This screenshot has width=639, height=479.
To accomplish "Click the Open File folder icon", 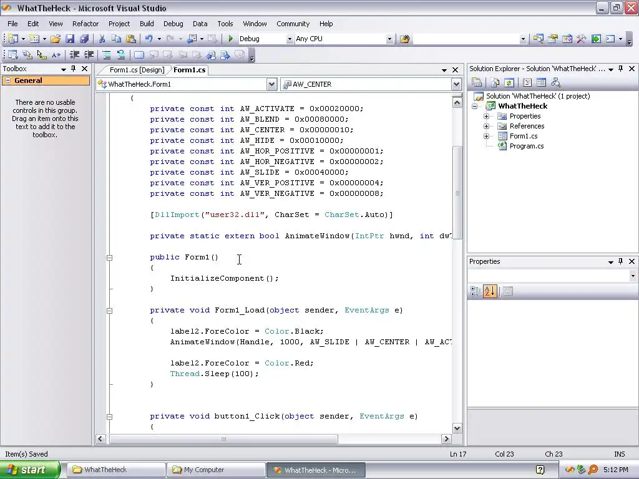I will click(56, 39).
